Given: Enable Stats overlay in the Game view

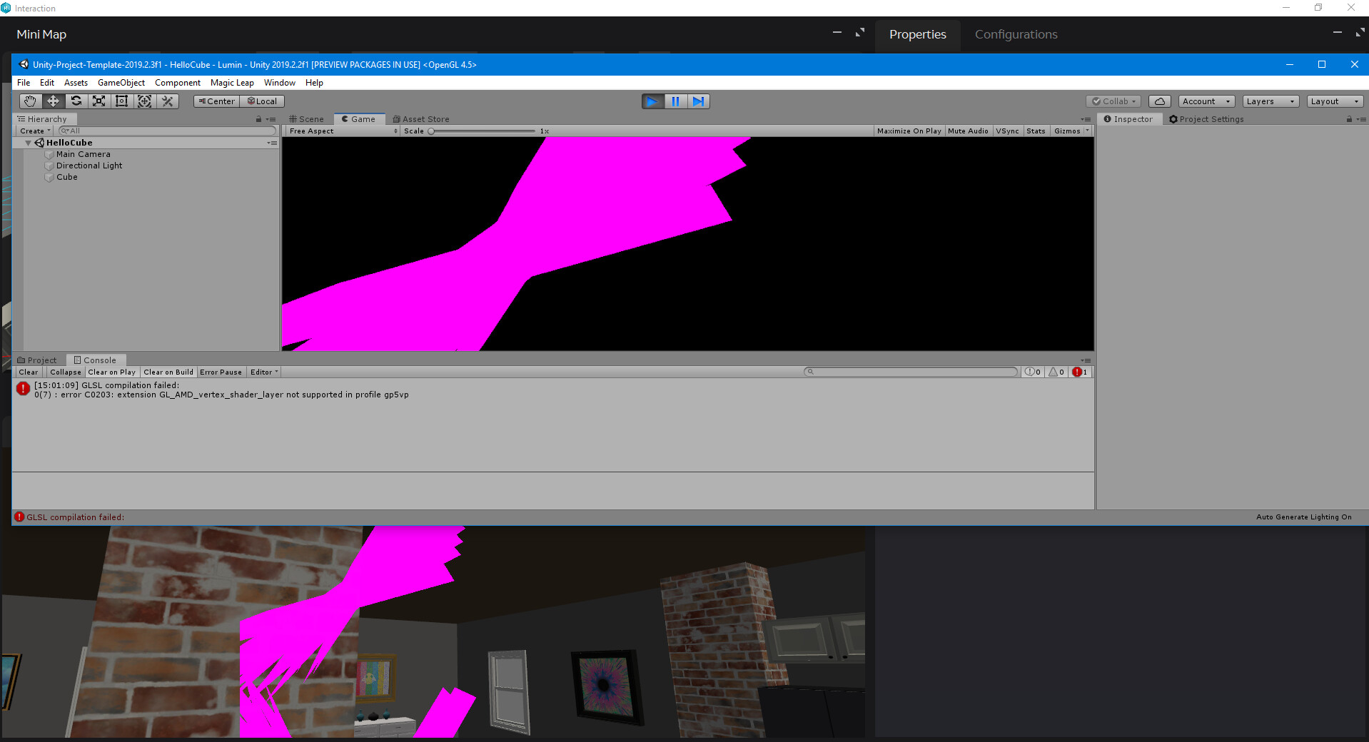Looking at the screenshot, I should coord(1036,131).
